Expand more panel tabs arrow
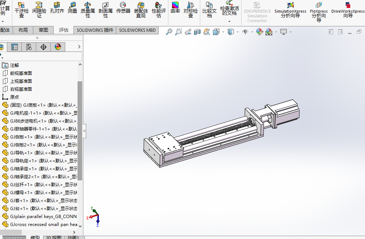Screen dimensions: 365x239 tap(79, 47)
